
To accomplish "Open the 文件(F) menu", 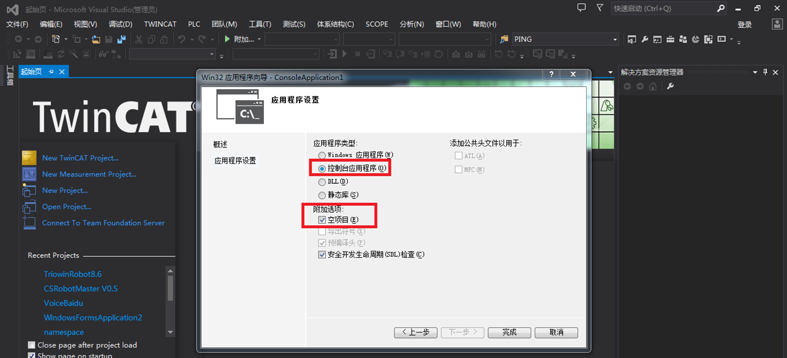I will click(x=17, y=24).
